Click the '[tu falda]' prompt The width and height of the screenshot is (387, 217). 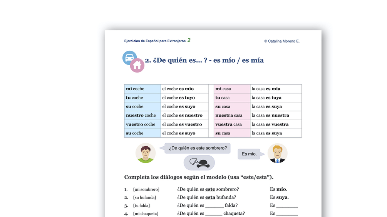(x=141, y=206)
